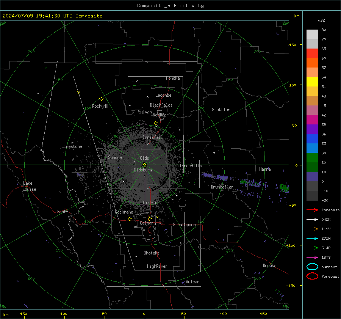Click the Cochrane city label
Image resolution: width=341 pixels, height=319 pixels.
point(124,212)
